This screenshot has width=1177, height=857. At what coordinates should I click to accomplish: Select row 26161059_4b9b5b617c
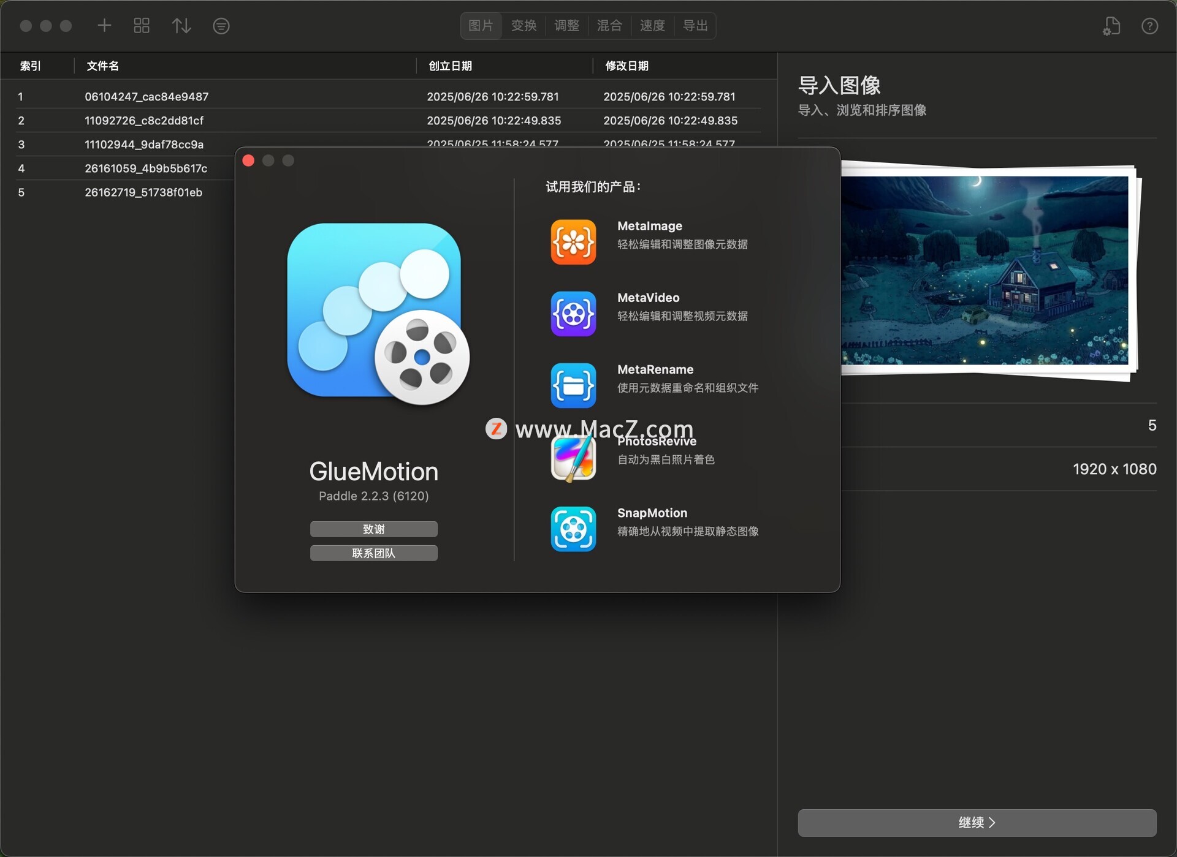pyautogui.click(x=125, y=168)
